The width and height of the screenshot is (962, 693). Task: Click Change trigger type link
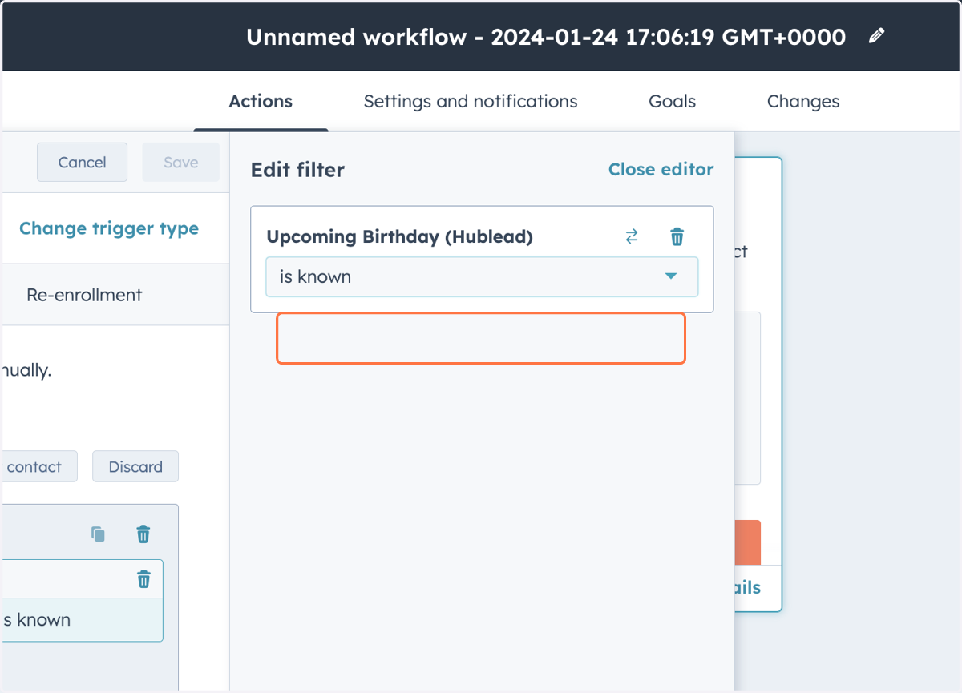coord(109,228)
